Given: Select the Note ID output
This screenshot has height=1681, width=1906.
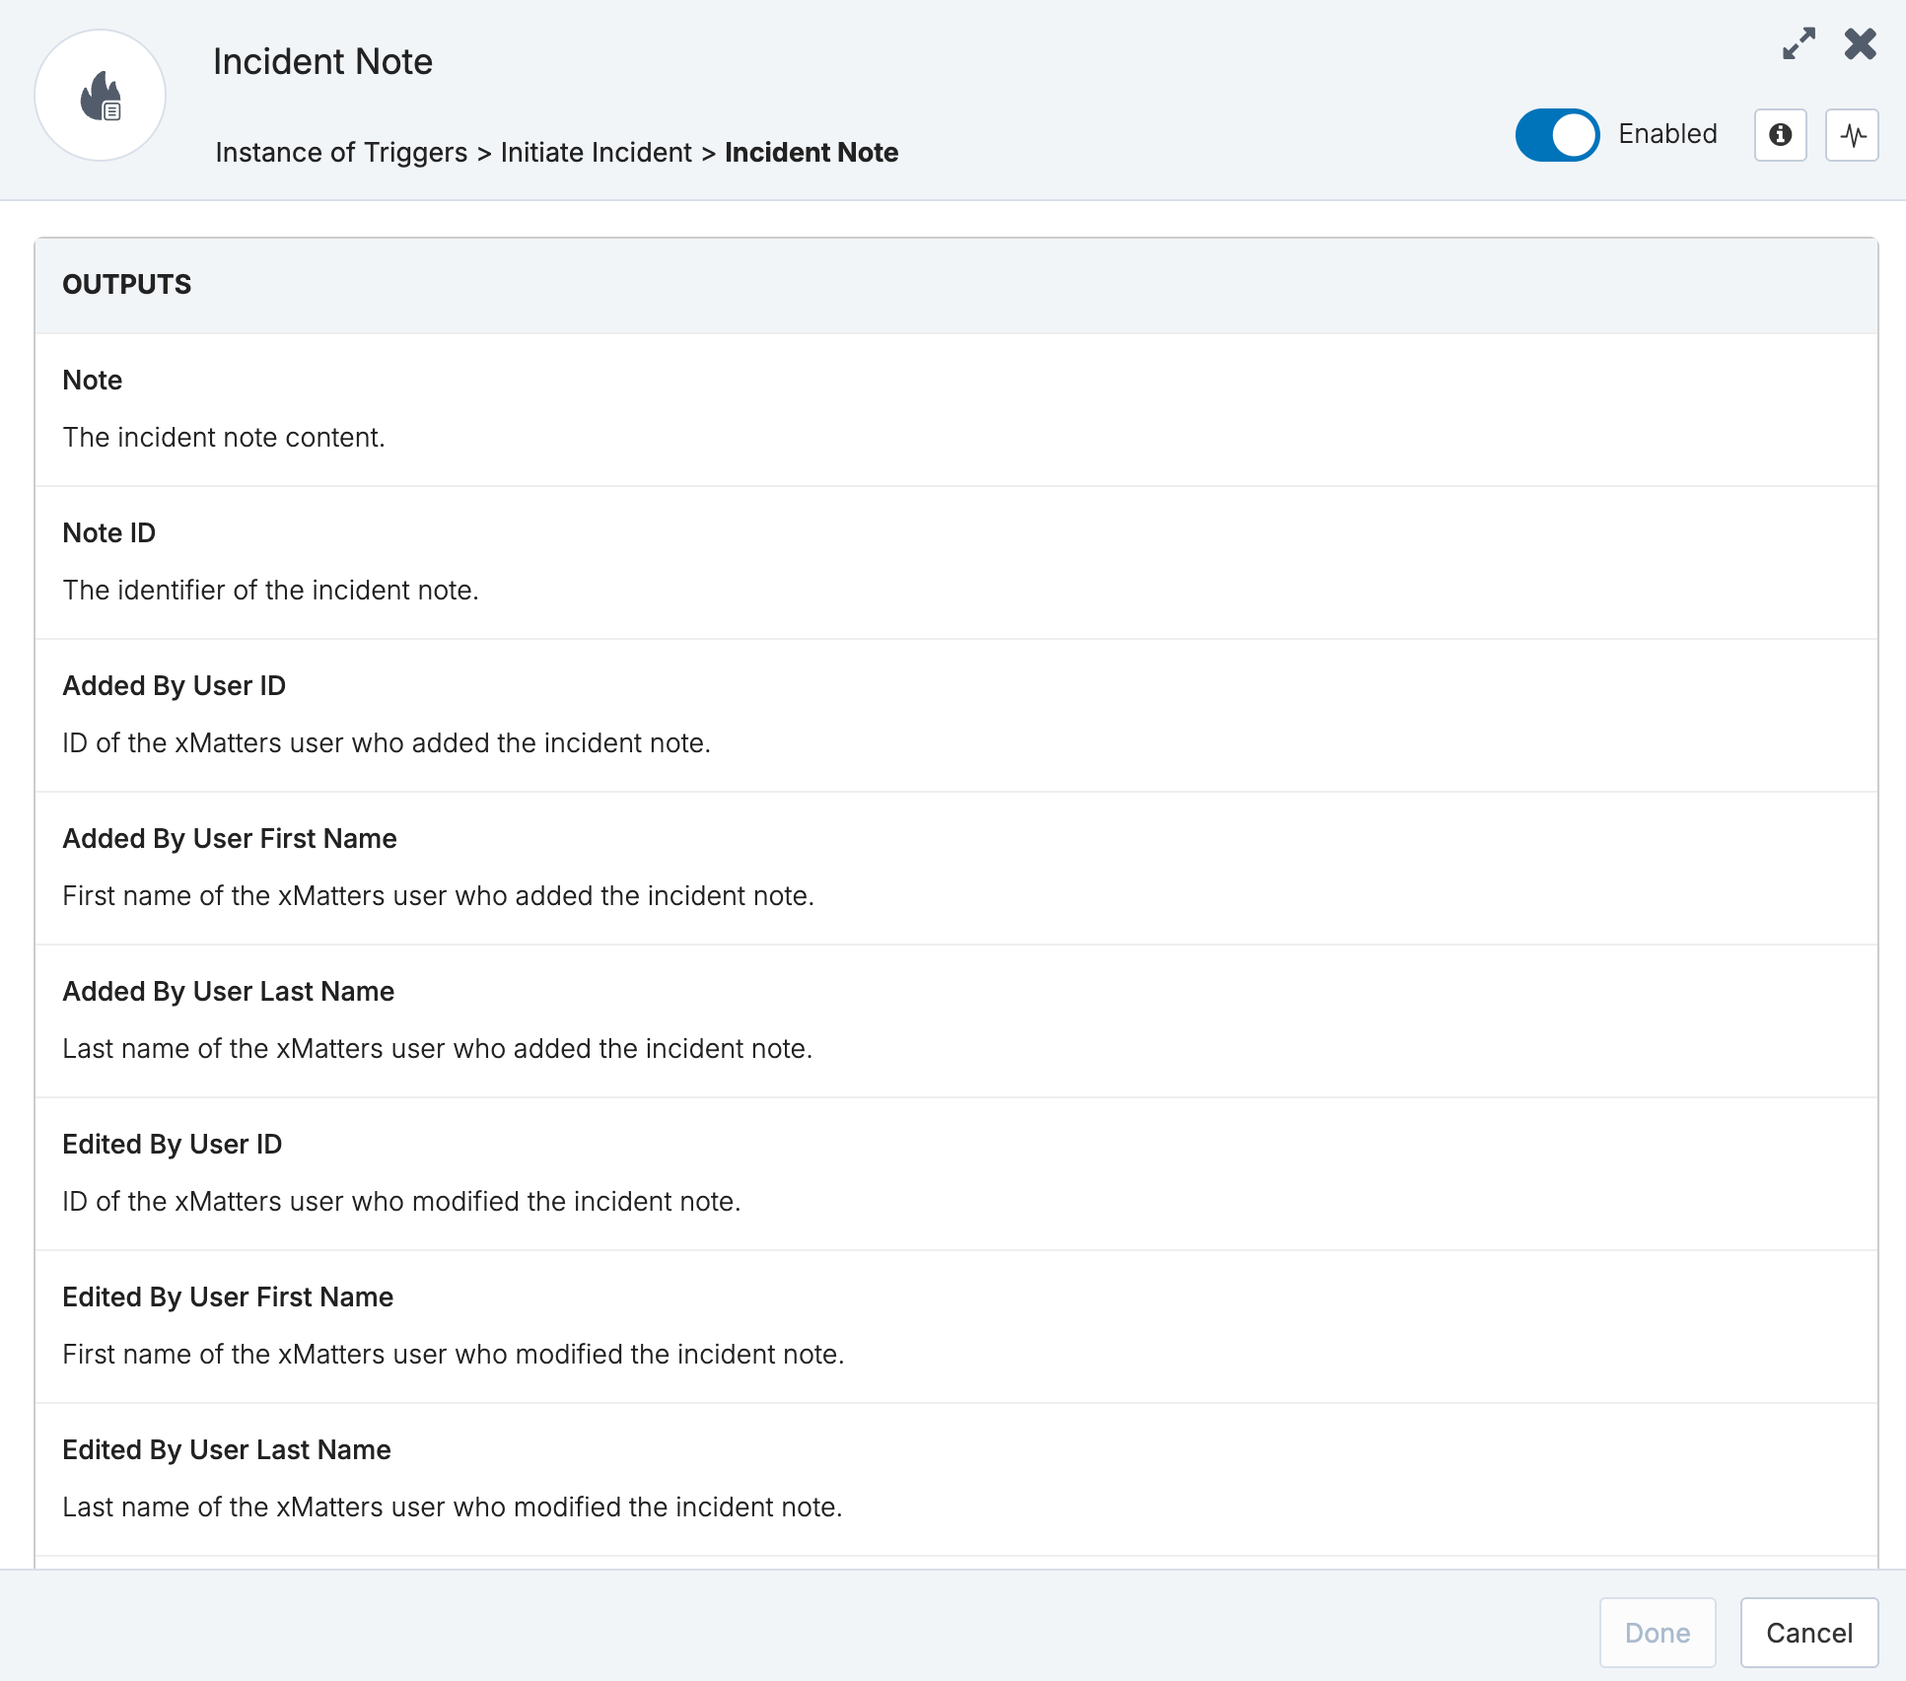Looking at the screenshot, I should pos(956,562).
